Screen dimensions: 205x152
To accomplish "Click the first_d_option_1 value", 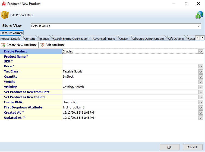I will [x=74, y=107].
